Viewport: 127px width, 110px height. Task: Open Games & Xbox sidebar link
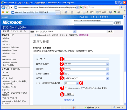point(9,59)
